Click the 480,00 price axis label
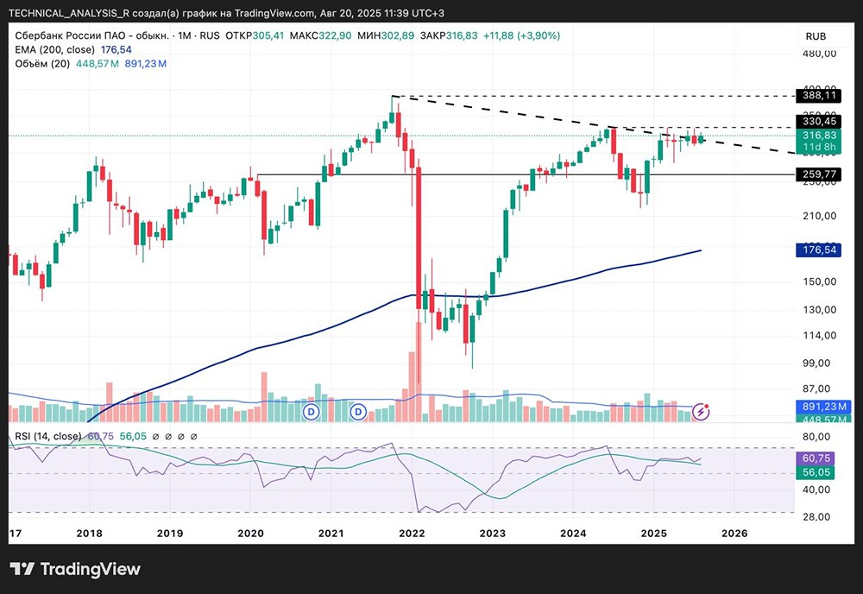863x594 pixels. (x=820, y=54)
